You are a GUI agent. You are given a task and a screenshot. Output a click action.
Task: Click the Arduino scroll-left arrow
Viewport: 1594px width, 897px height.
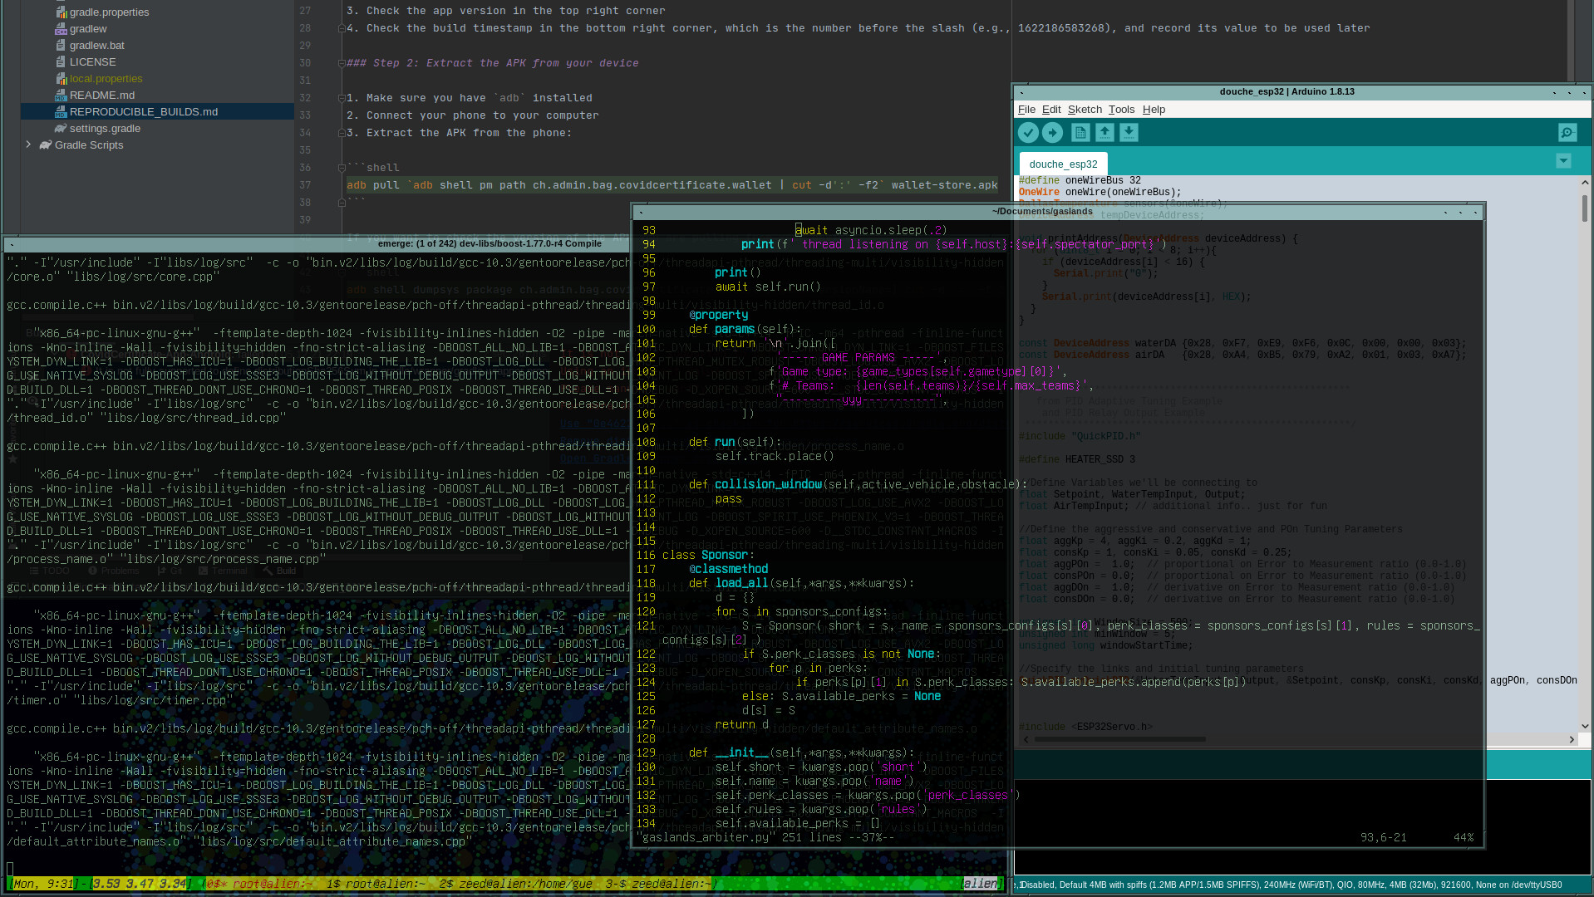(x=1026, y=739)
